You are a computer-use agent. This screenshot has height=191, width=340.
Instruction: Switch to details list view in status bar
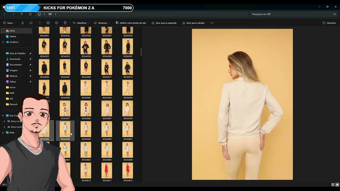(x=333, y=185)
